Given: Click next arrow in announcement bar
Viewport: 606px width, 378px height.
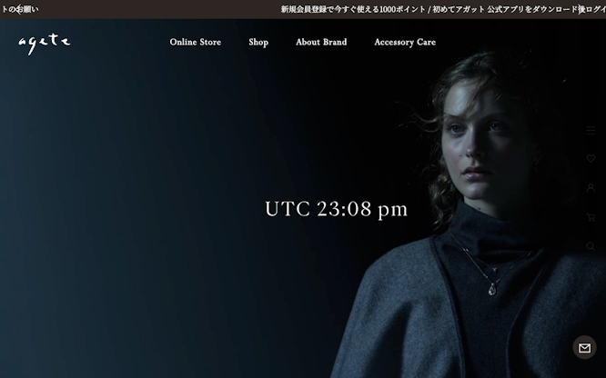Looking at the screenshot, I should click(582, 9).
